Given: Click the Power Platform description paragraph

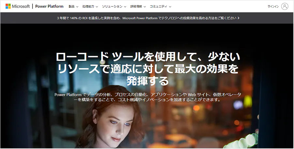Looking at the screenshot, I should click(x=148, y=97).
